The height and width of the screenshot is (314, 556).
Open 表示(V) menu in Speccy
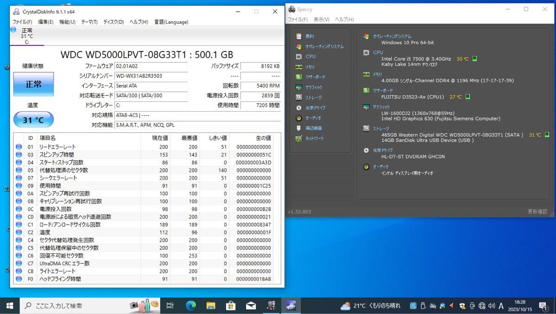click(x=321, y=19)
